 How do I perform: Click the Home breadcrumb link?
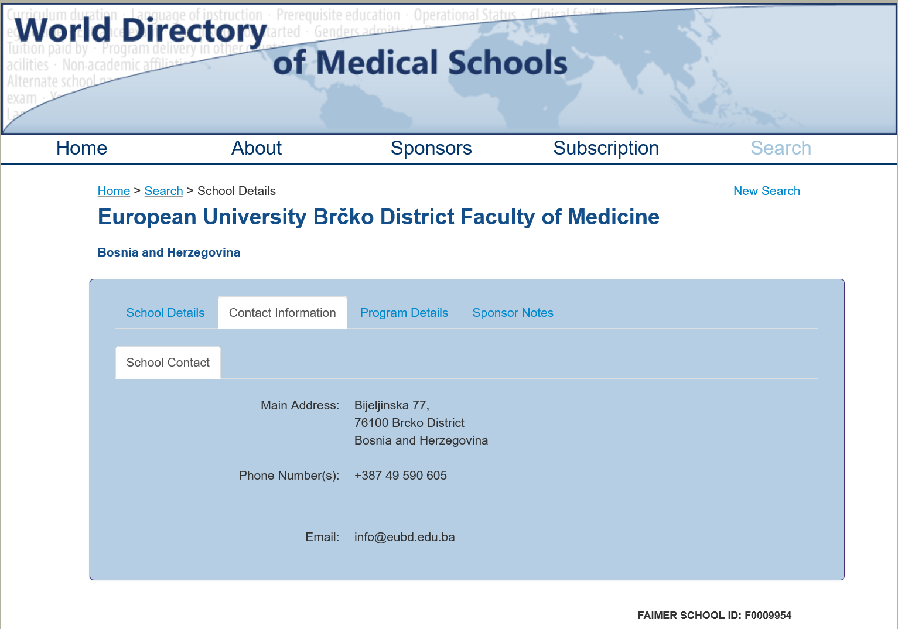pos(114,191)
